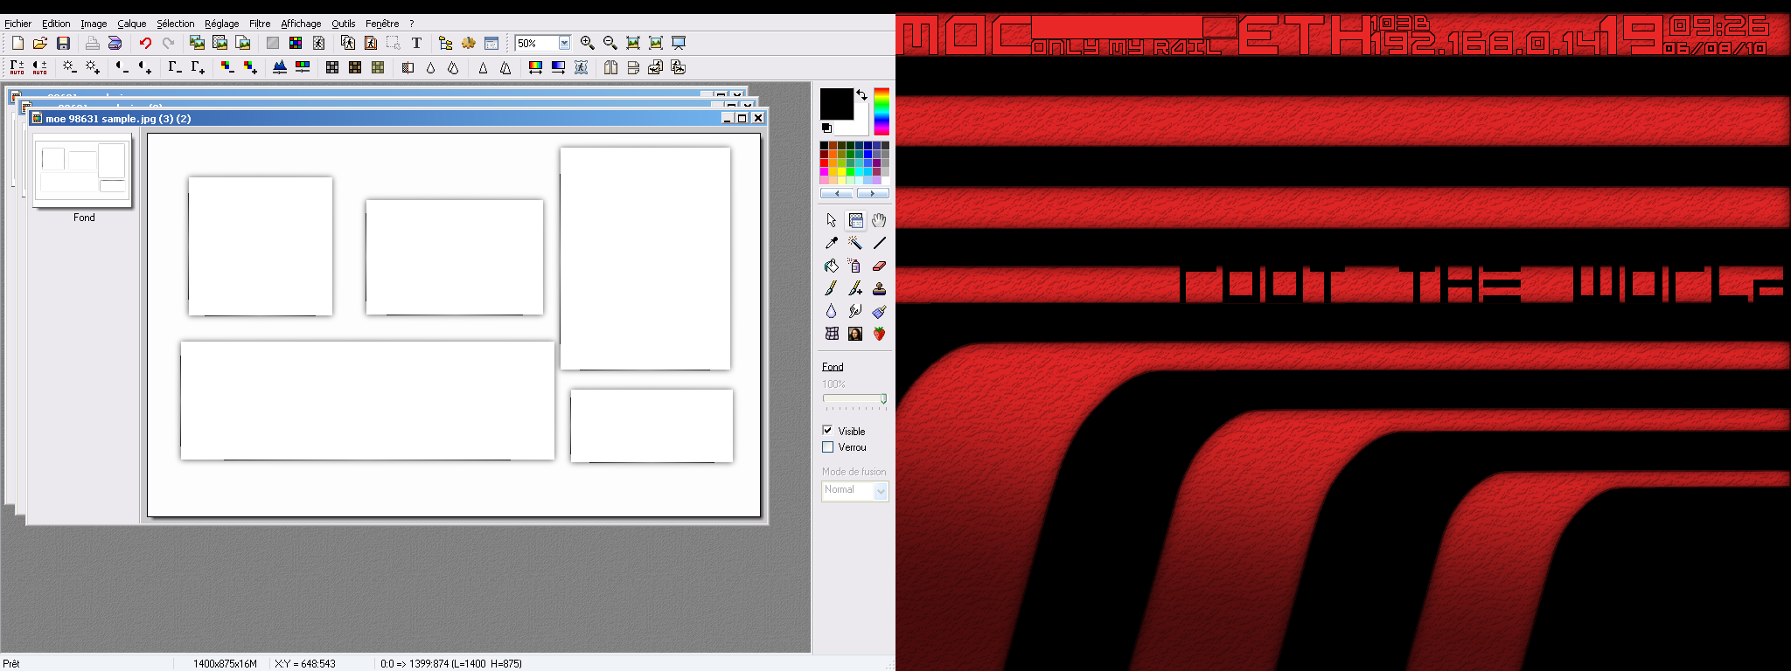This screenshot has width=1791, height=671.
Task: Open the scanner import icon
Action: coord(115,43)
